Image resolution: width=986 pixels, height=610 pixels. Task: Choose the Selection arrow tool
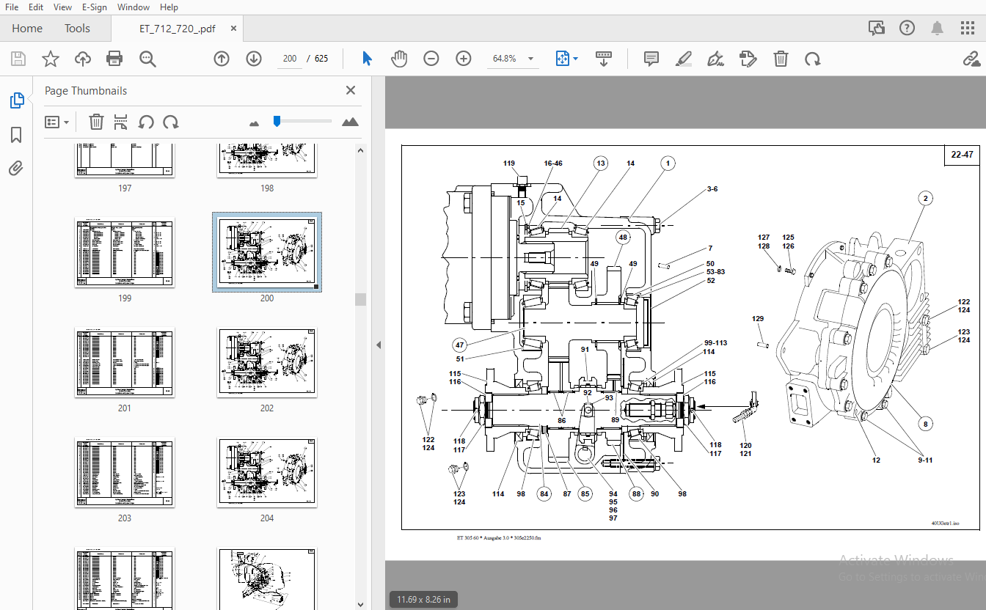click(368, 59)
